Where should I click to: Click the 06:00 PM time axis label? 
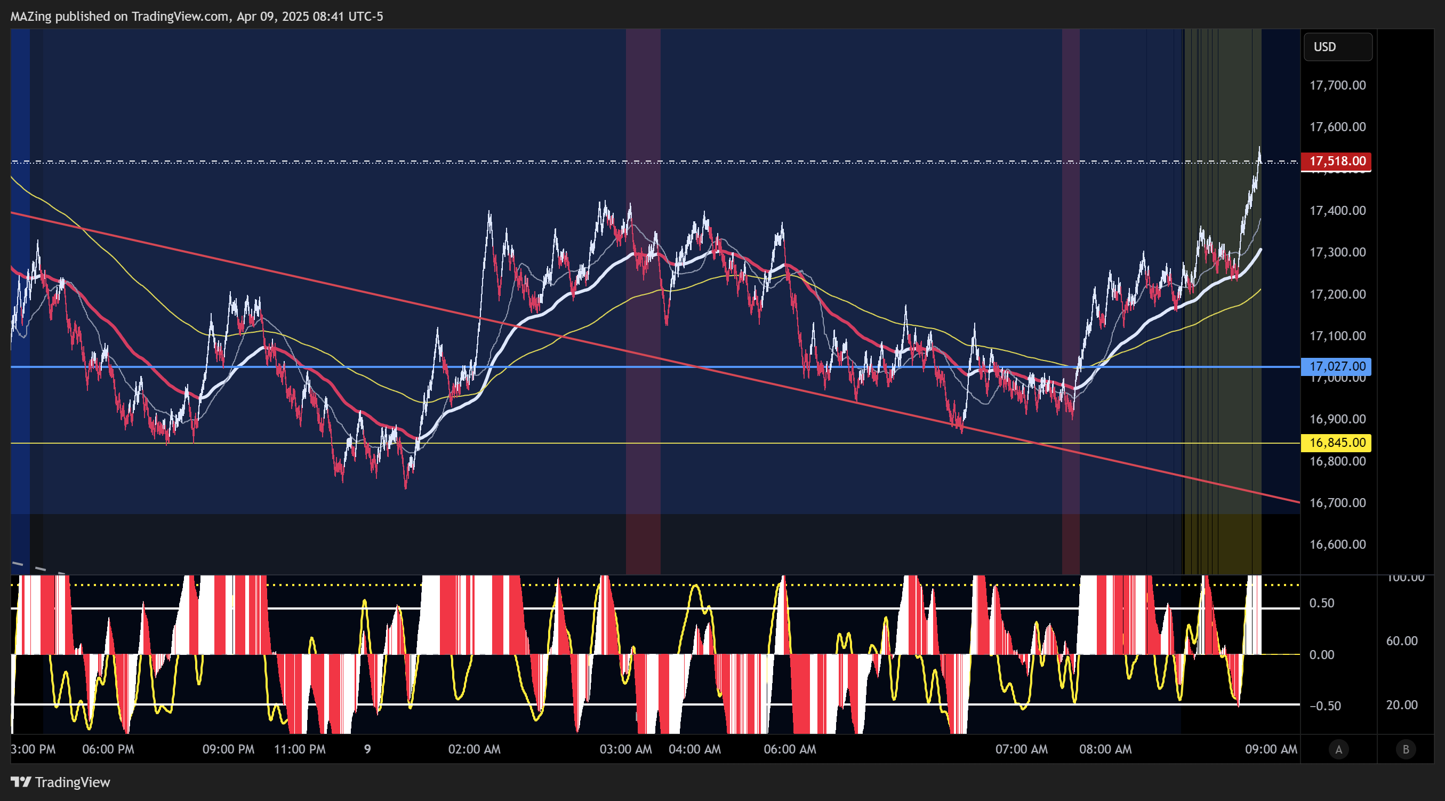pos(108,749)
